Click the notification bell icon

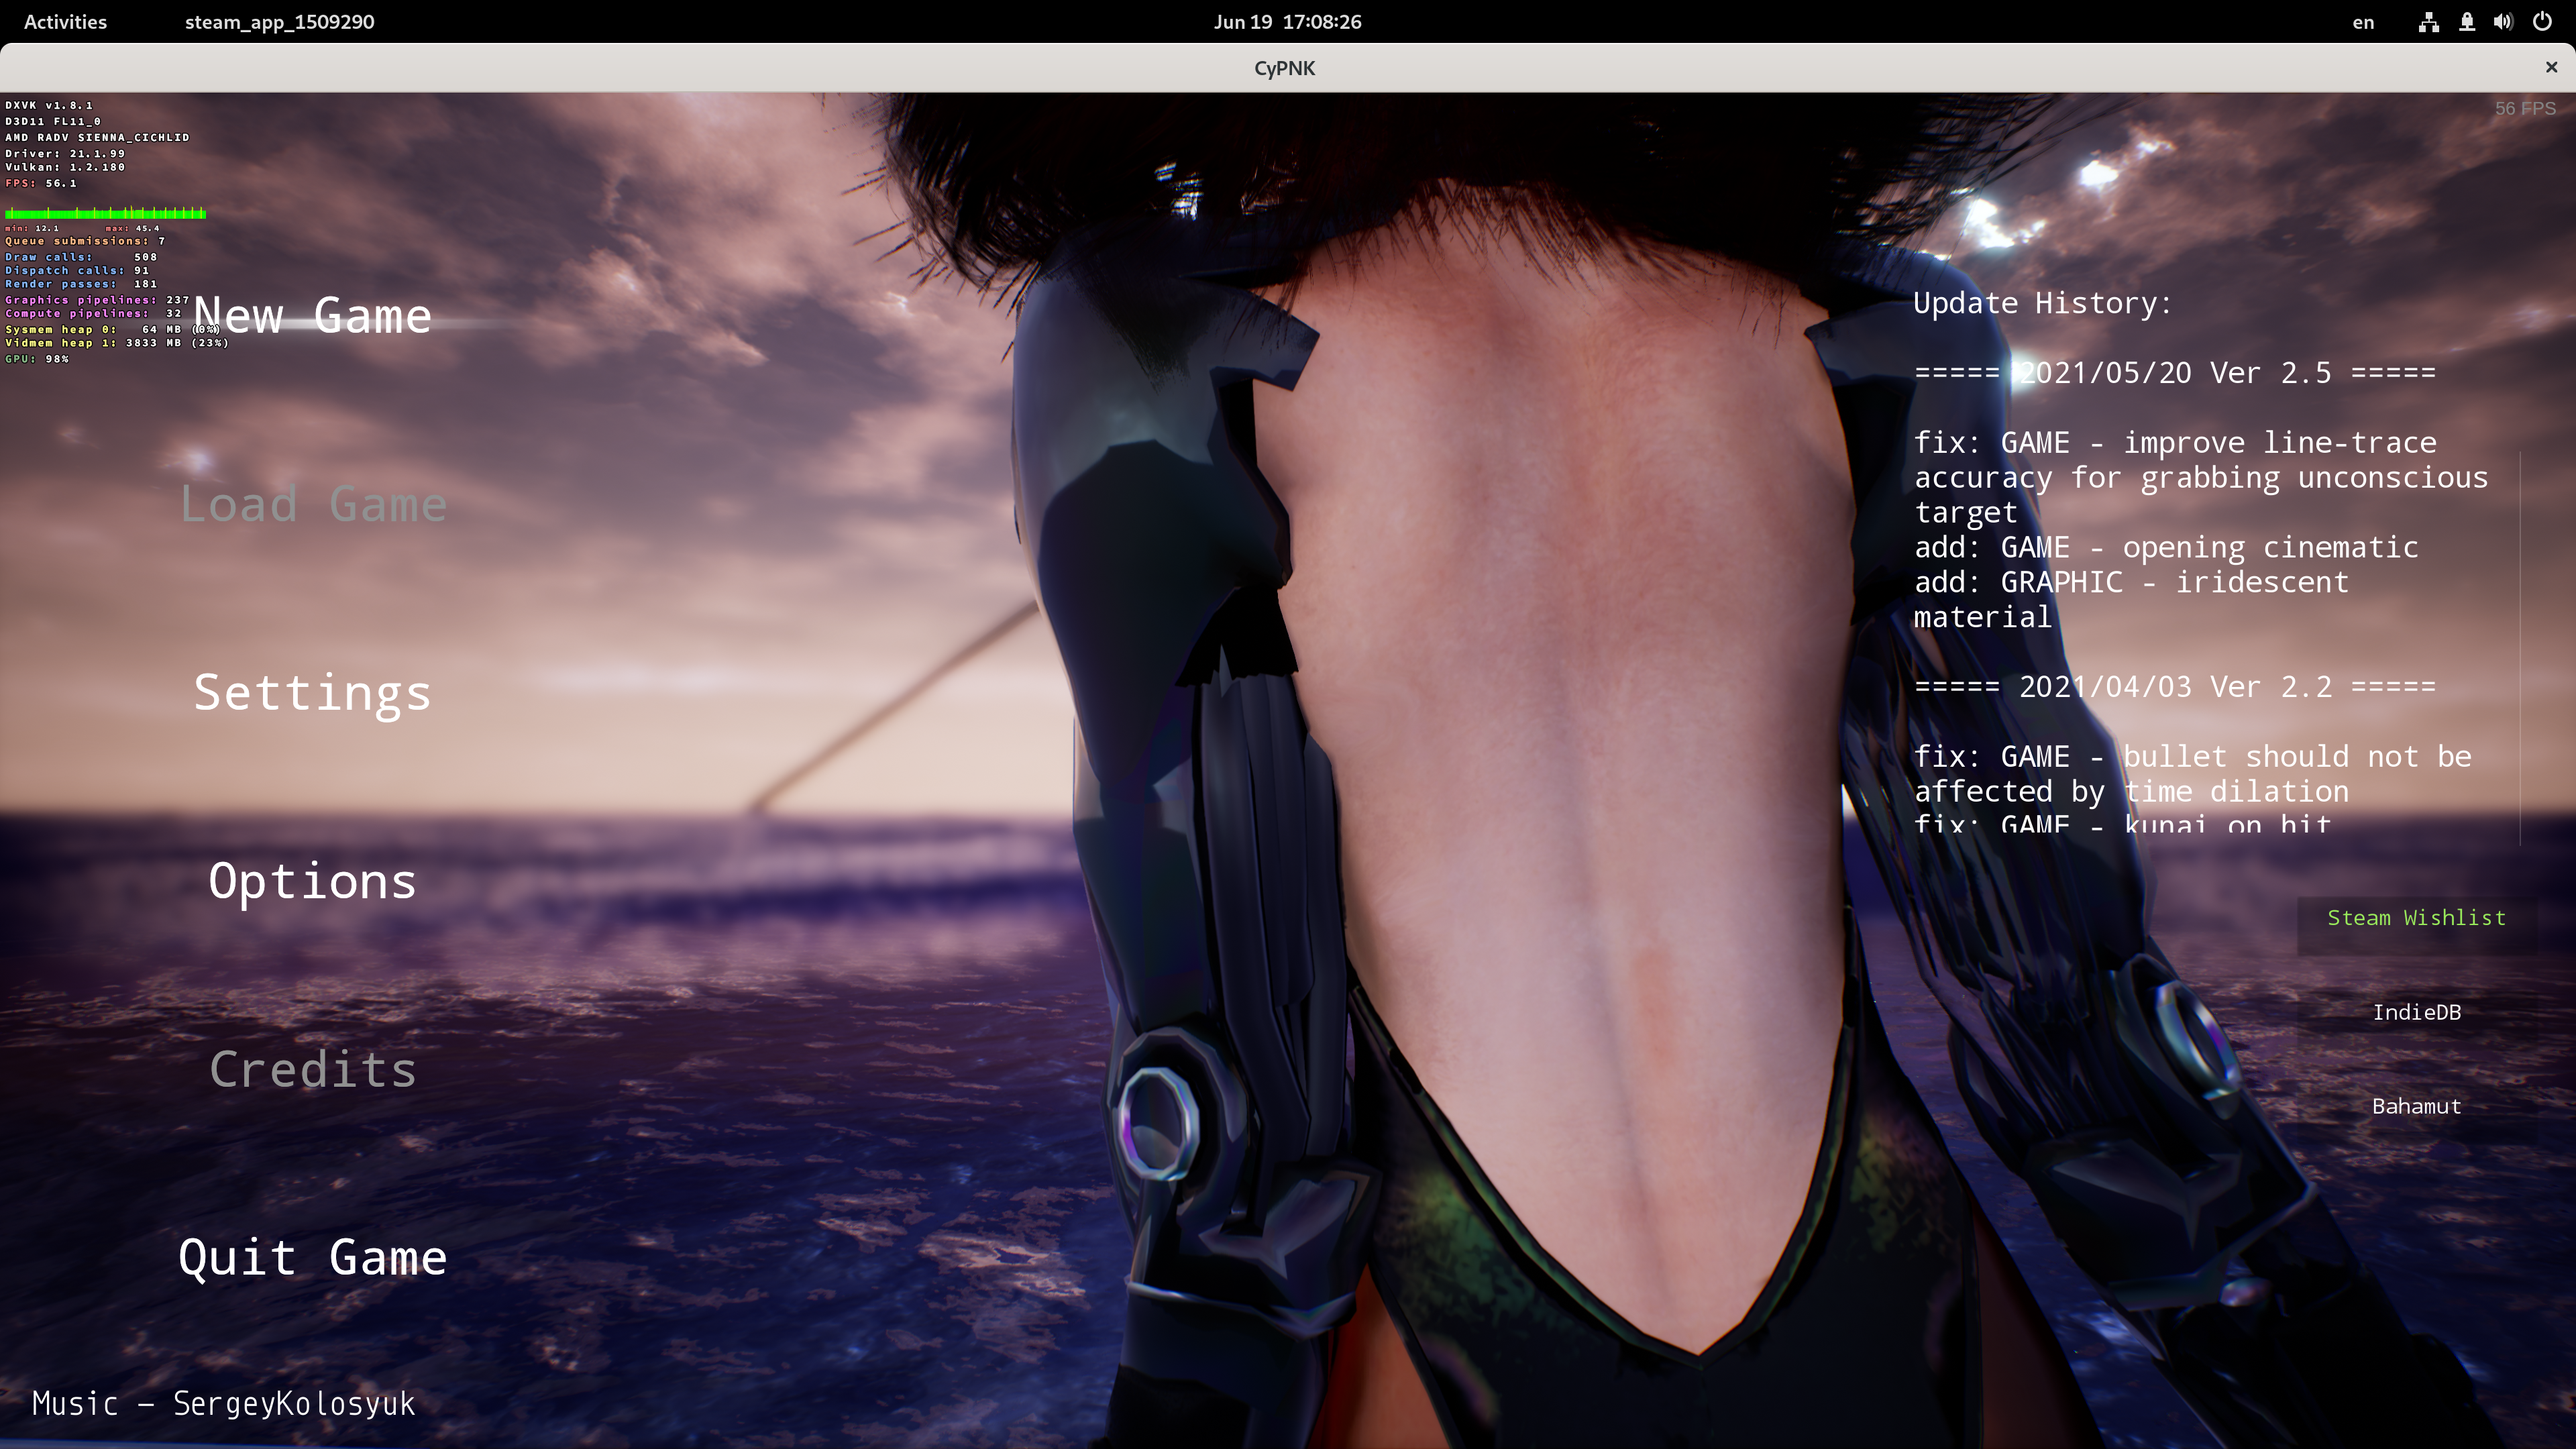(2467, 22)
